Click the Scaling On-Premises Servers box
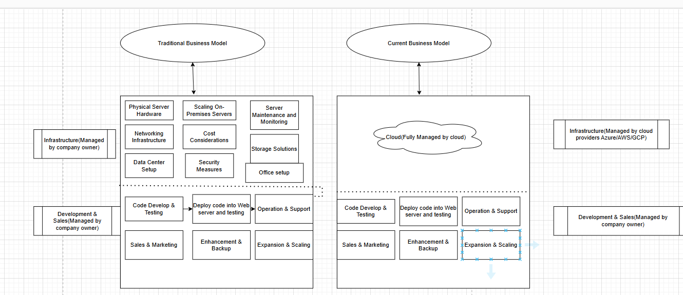This screenshot has height=295, width=683. pyautogui.click(x=209, y=110)
